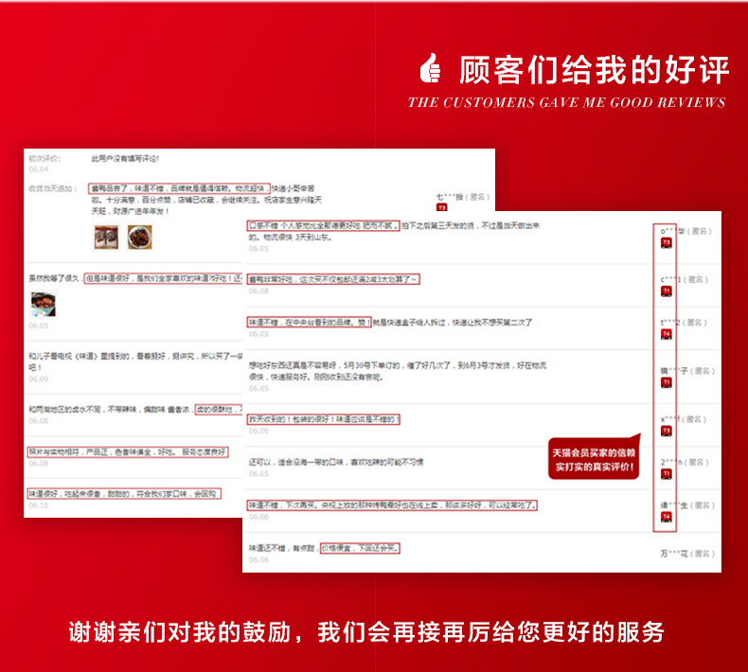748x672 pixels.
Task: Open the man's photo thumbnail dated 06.05
Action: point(44,304)
